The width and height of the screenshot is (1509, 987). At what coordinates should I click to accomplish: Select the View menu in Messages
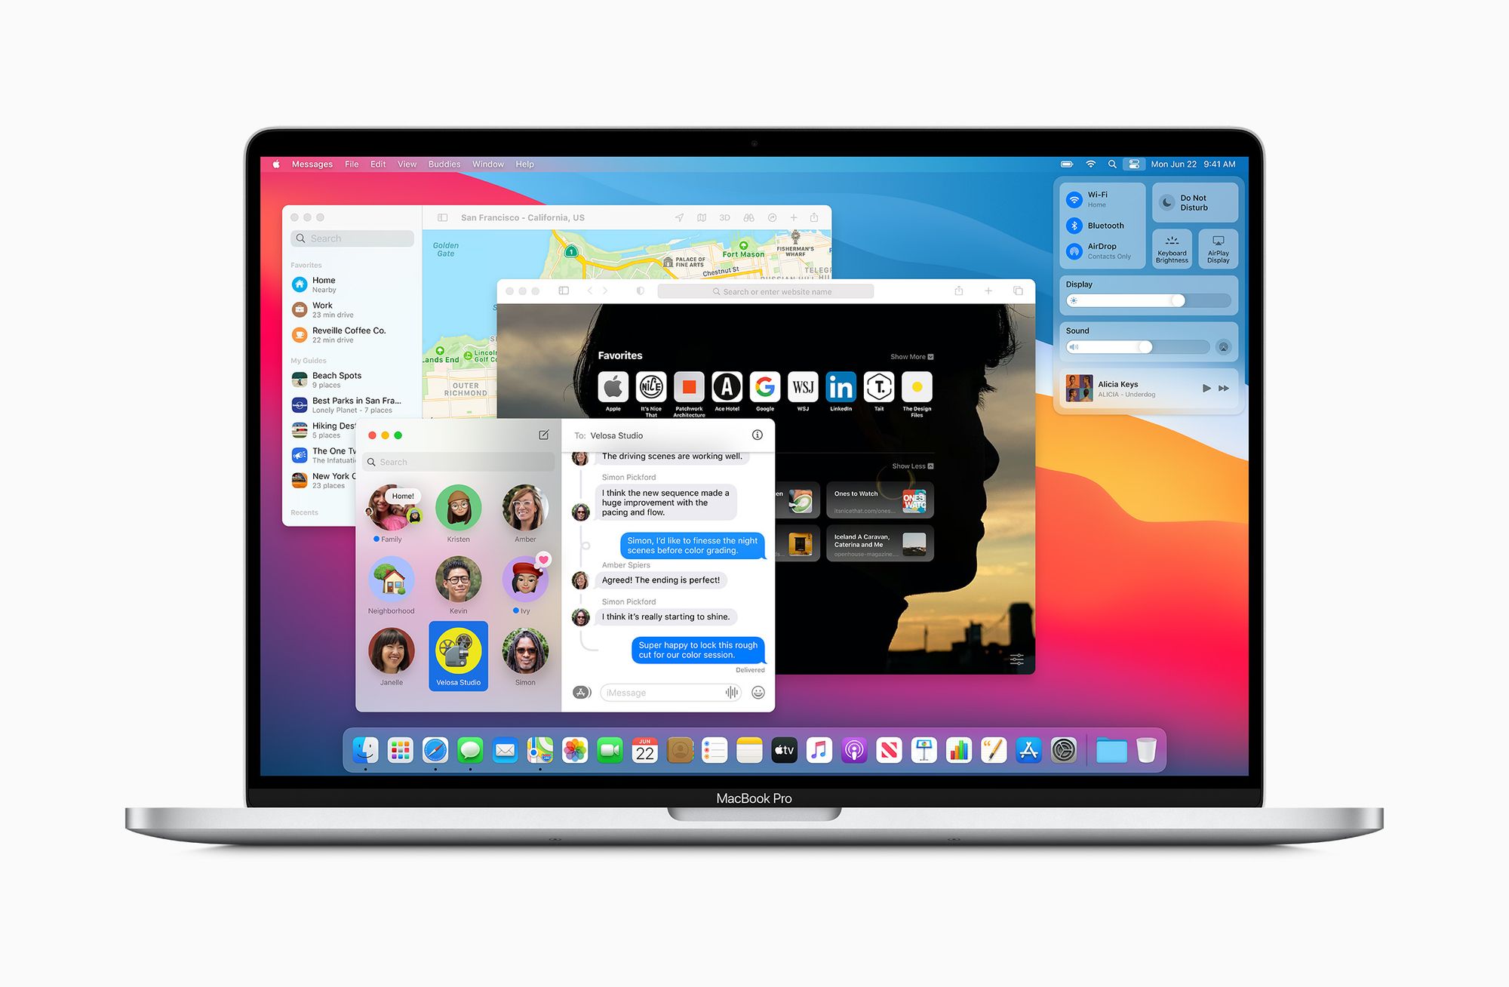407,165
